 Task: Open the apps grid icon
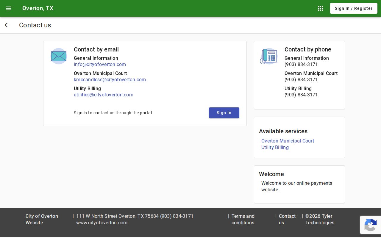pyautogui.click(x=321, y=8)
